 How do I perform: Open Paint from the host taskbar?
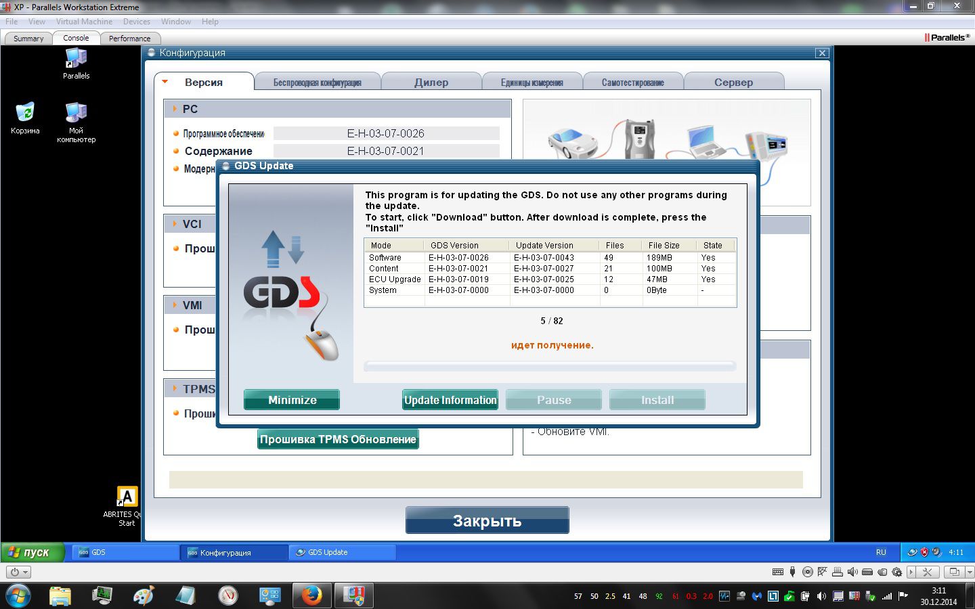pos(144,595)
